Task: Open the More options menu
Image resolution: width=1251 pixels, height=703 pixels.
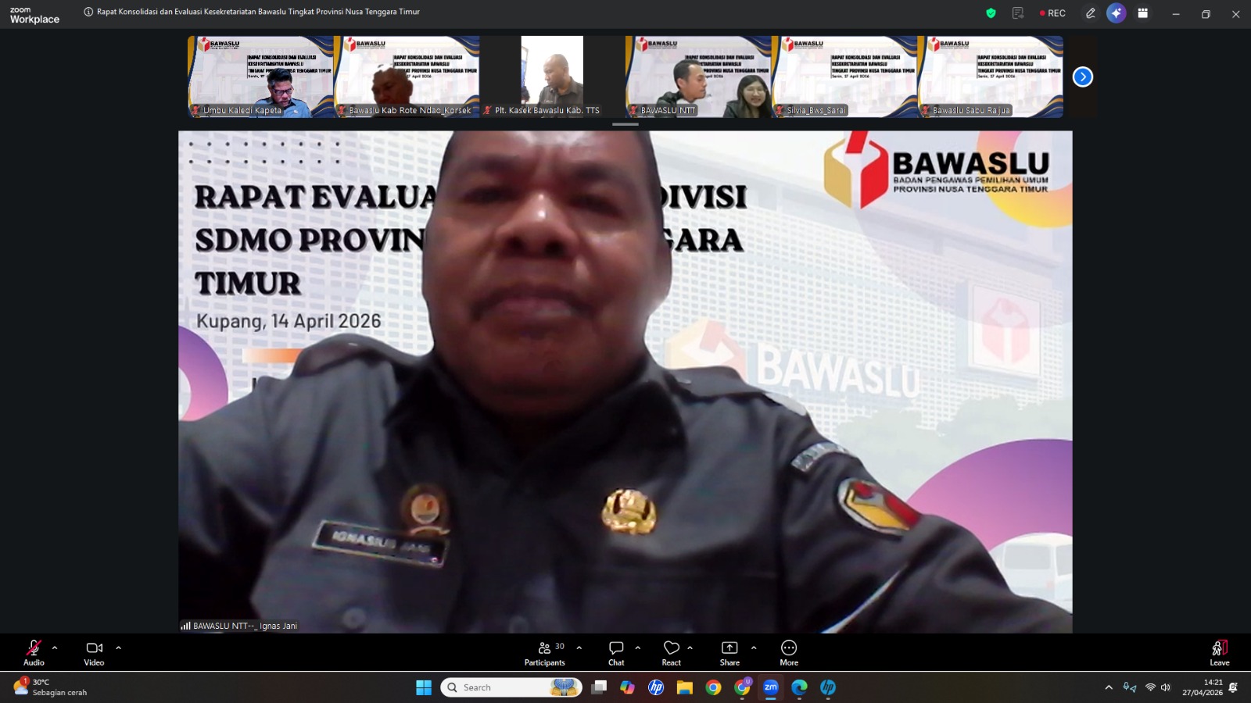Action: [789, 652]
